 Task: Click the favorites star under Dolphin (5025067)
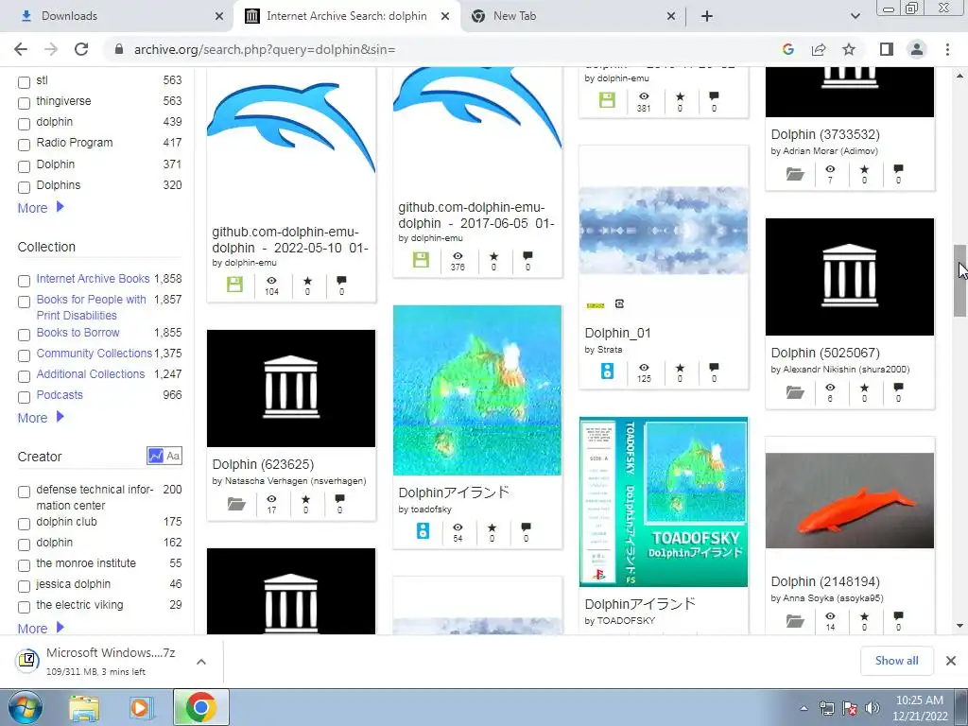(864, 388)
